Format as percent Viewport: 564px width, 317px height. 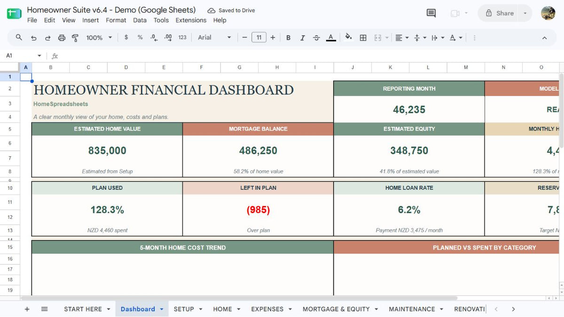pyautogui.click(x=140, y=38)
